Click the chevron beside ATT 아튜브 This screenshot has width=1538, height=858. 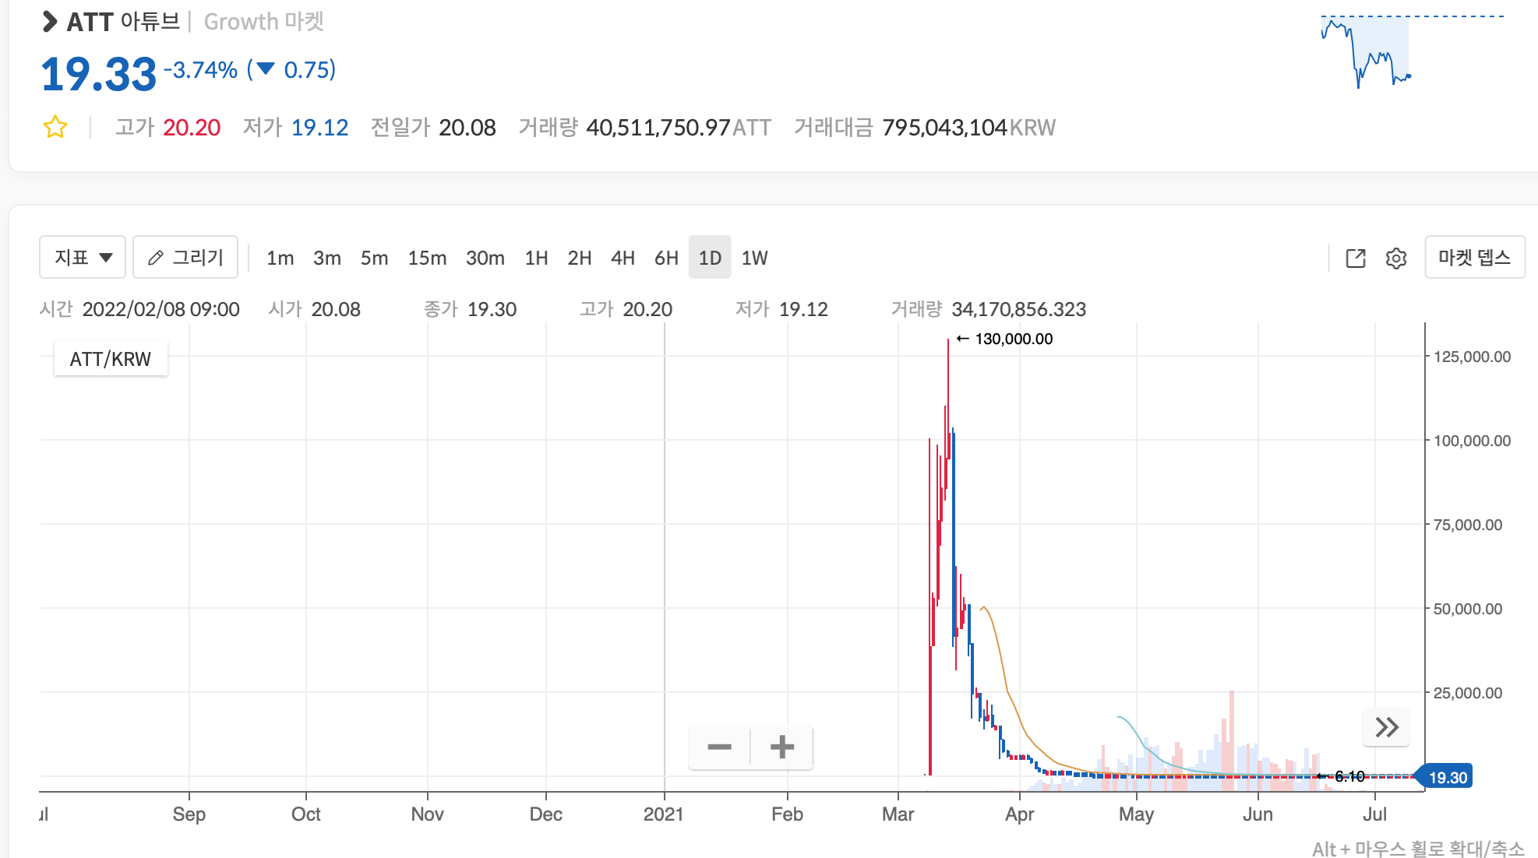coord(50,22)
